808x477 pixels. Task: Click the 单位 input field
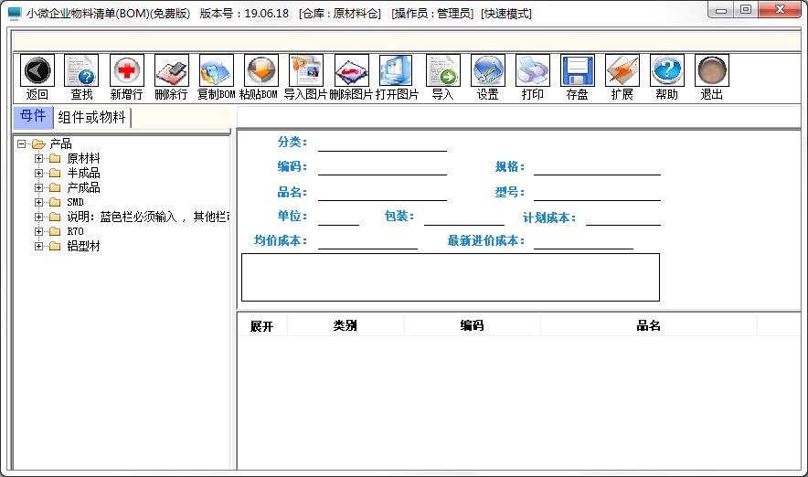pyautogui.click(x=338, y=217)
